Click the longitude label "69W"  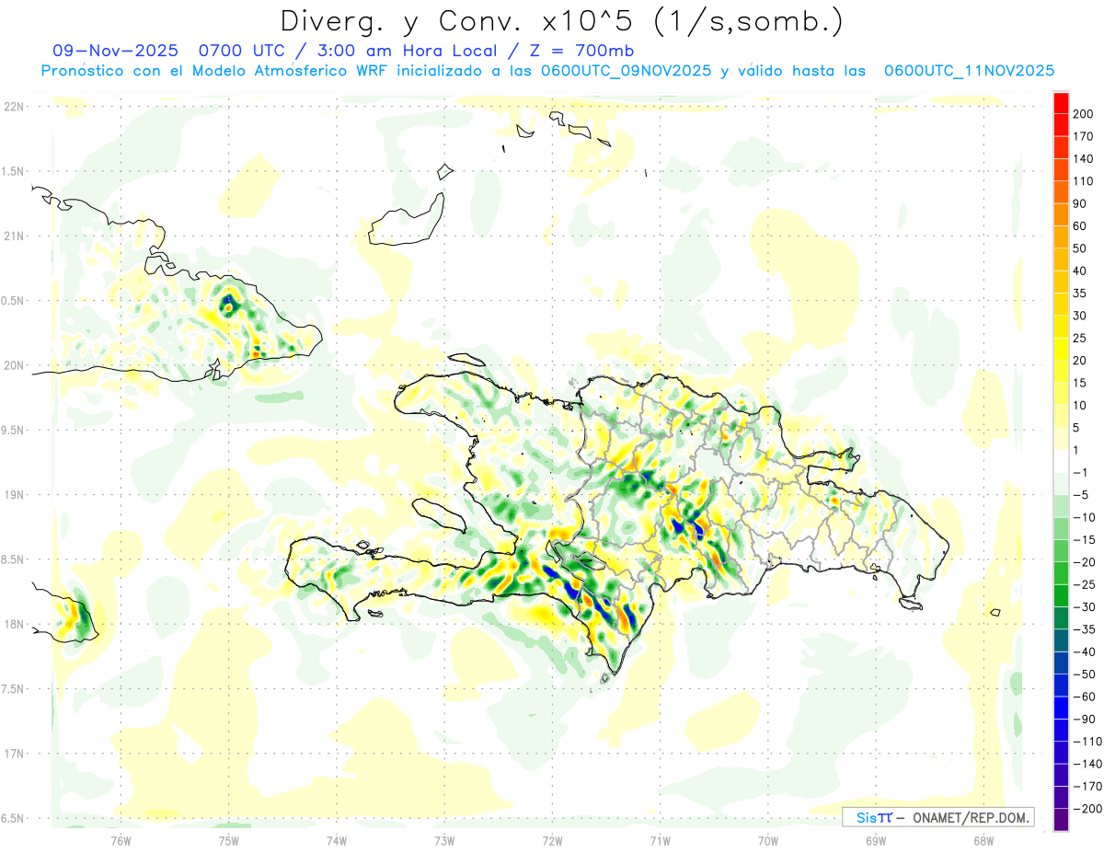(875, 841)
